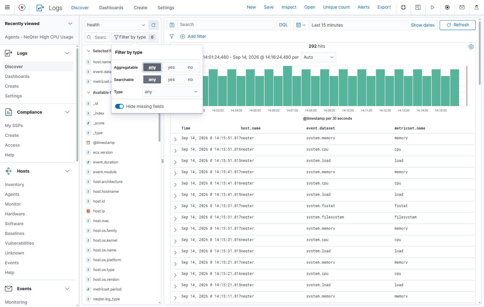Click the DQL language switcher
Viewport: 484px width, 307px height.
(283, 25)
